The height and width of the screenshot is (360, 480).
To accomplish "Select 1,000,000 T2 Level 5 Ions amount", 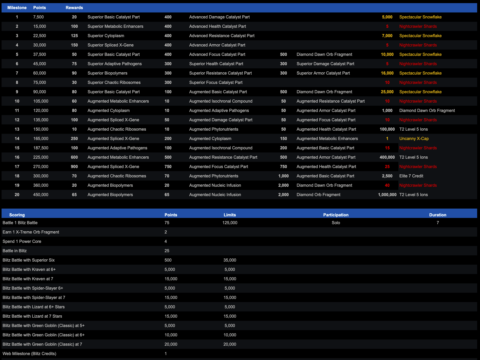I will (387, 195).
